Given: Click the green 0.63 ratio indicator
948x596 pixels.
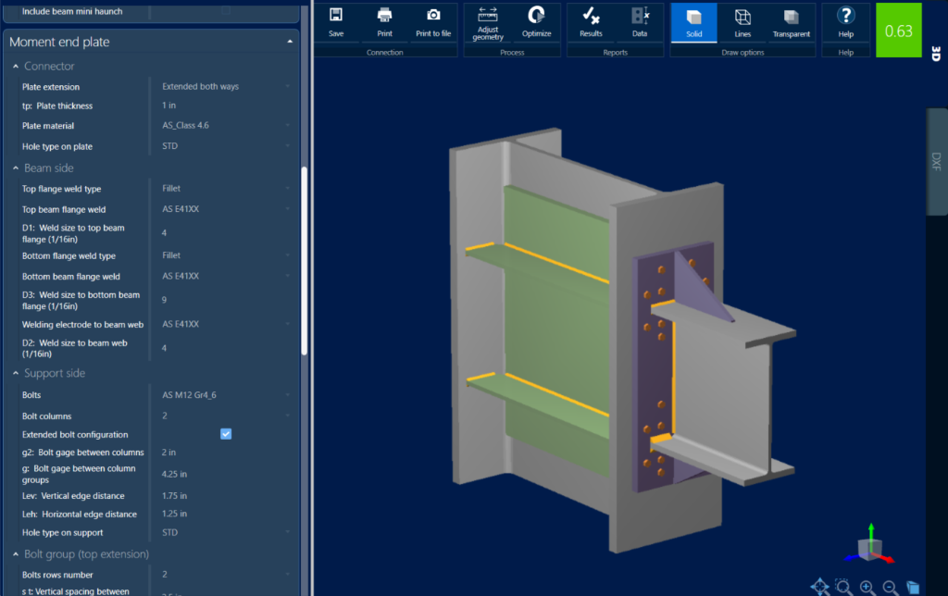Looking at the screenshot, I should pos(898,31).
